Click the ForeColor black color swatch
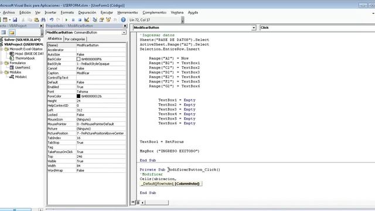Image resolution: width=375 pixels, height=211 pixels. coord(79,96)
